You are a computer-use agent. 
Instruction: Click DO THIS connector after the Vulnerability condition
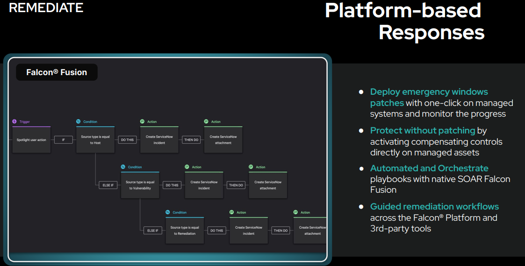pos(172,185)
